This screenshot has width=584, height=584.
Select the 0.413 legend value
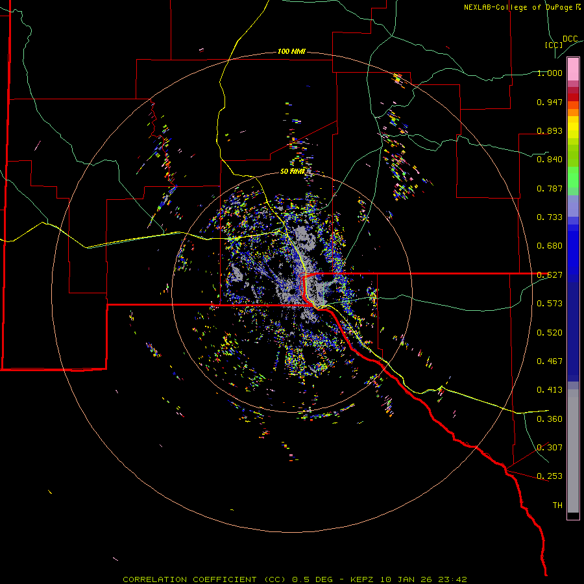pyautogui.click(x=550, y=390)
